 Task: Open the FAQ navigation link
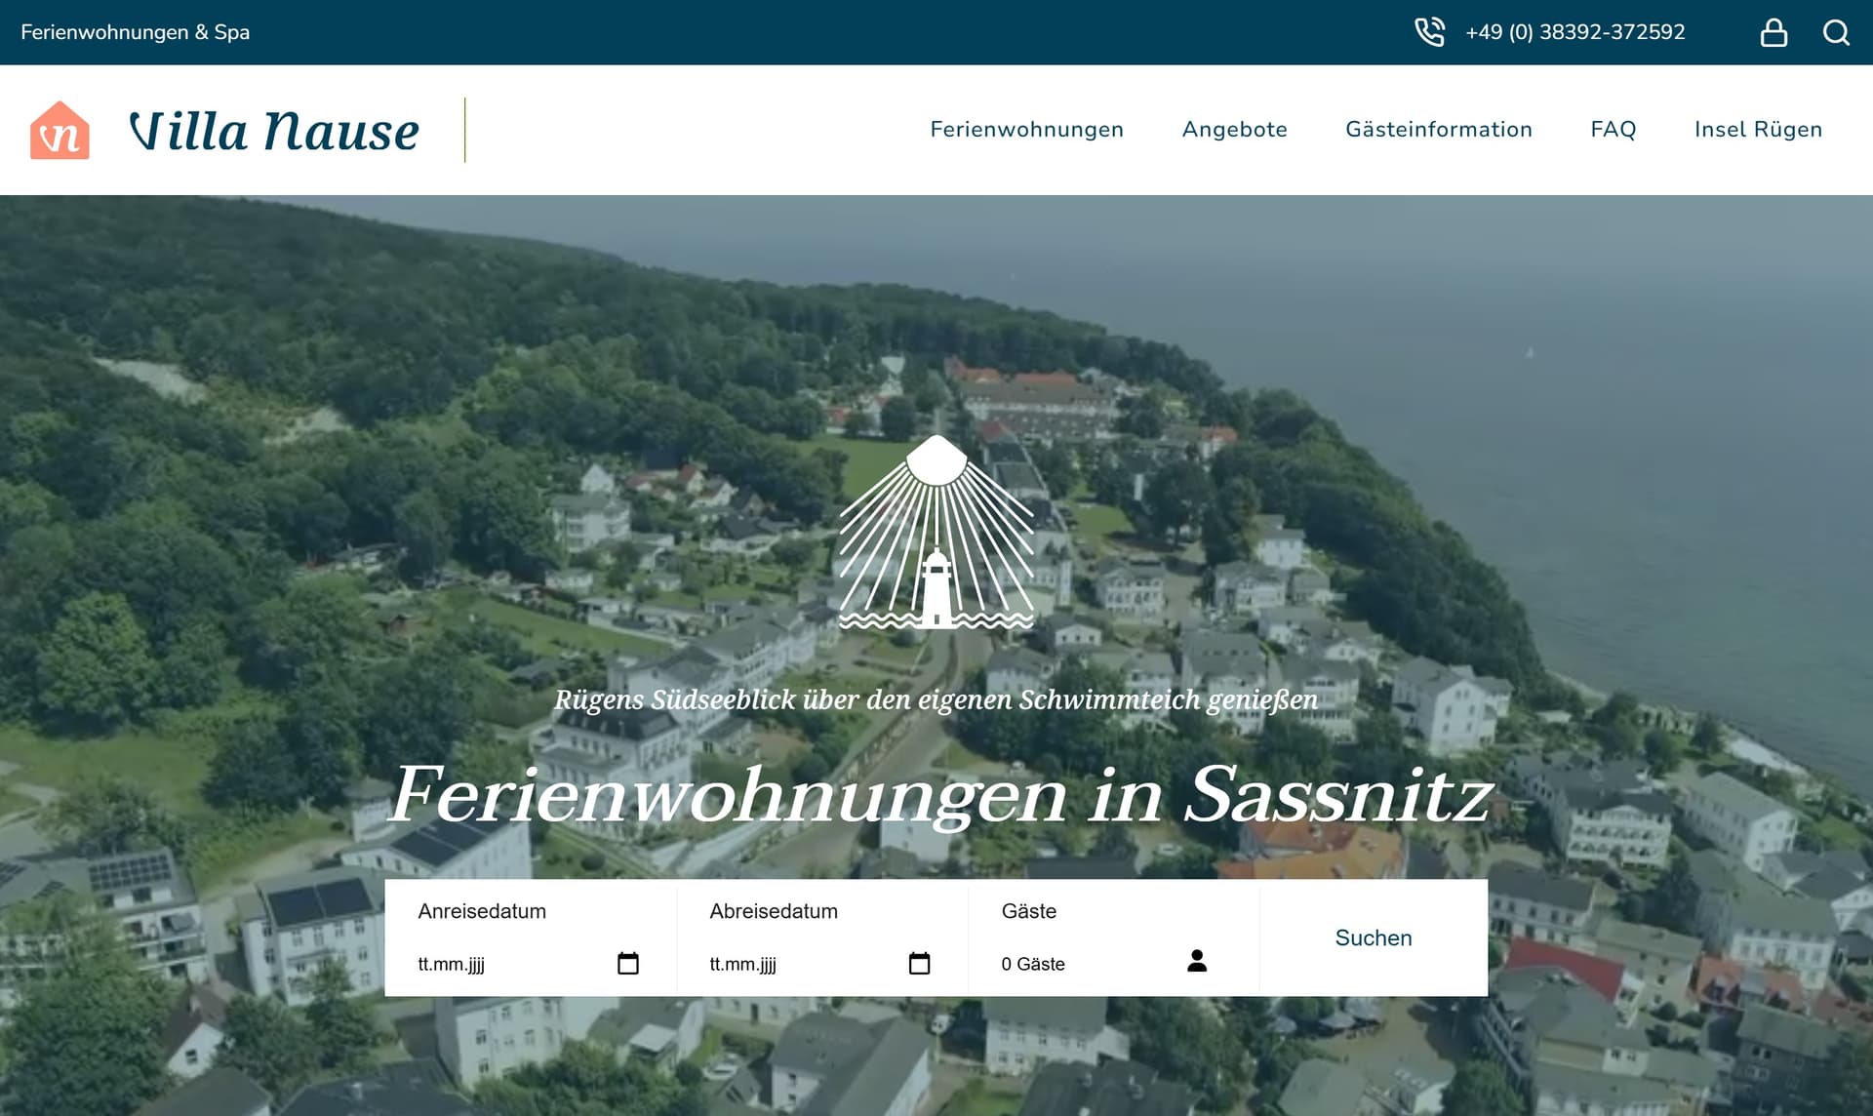coord(1613,130)
